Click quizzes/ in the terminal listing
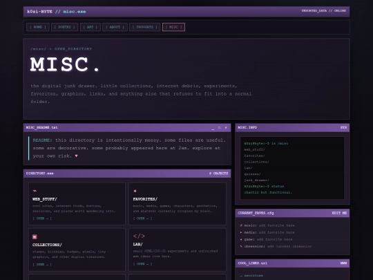 click(x=252, y=174)
